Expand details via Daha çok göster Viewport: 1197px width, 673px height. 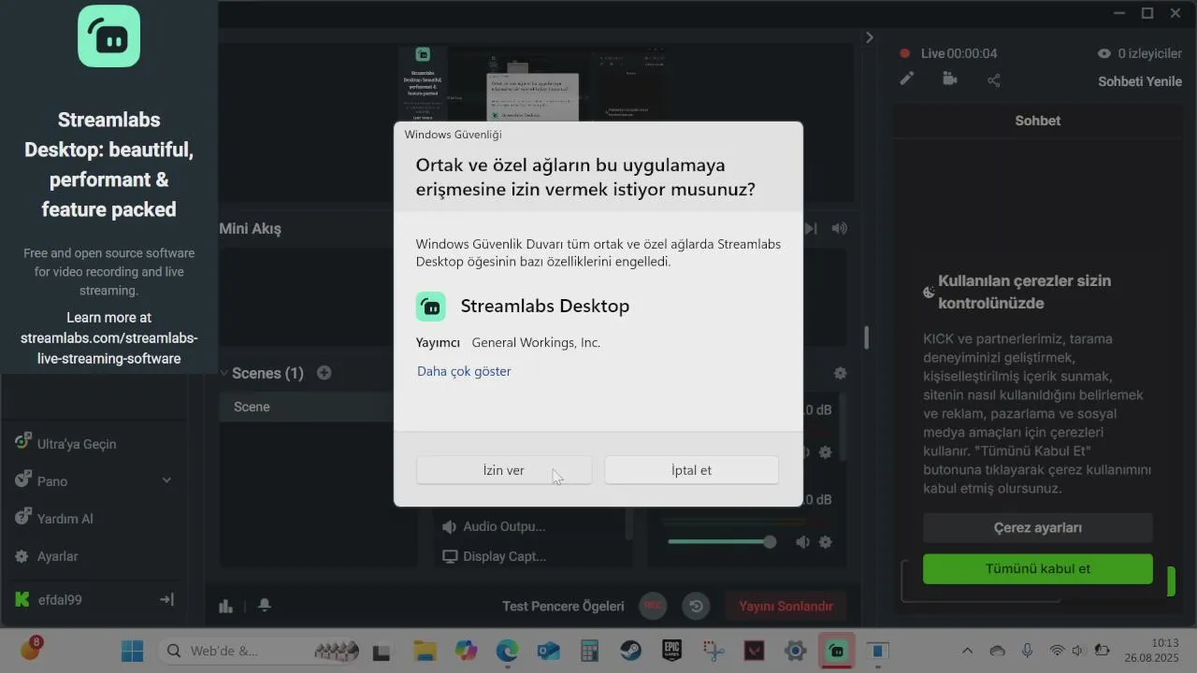pos(464,371)
